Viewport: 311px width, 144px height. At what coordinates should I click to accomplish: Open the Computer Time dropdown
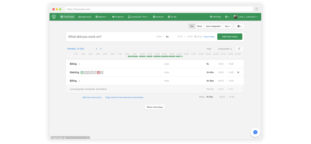[138, 17]
